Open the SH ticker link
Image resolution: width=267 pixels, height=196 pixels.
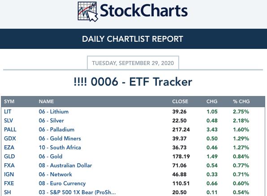pos(8,192)
